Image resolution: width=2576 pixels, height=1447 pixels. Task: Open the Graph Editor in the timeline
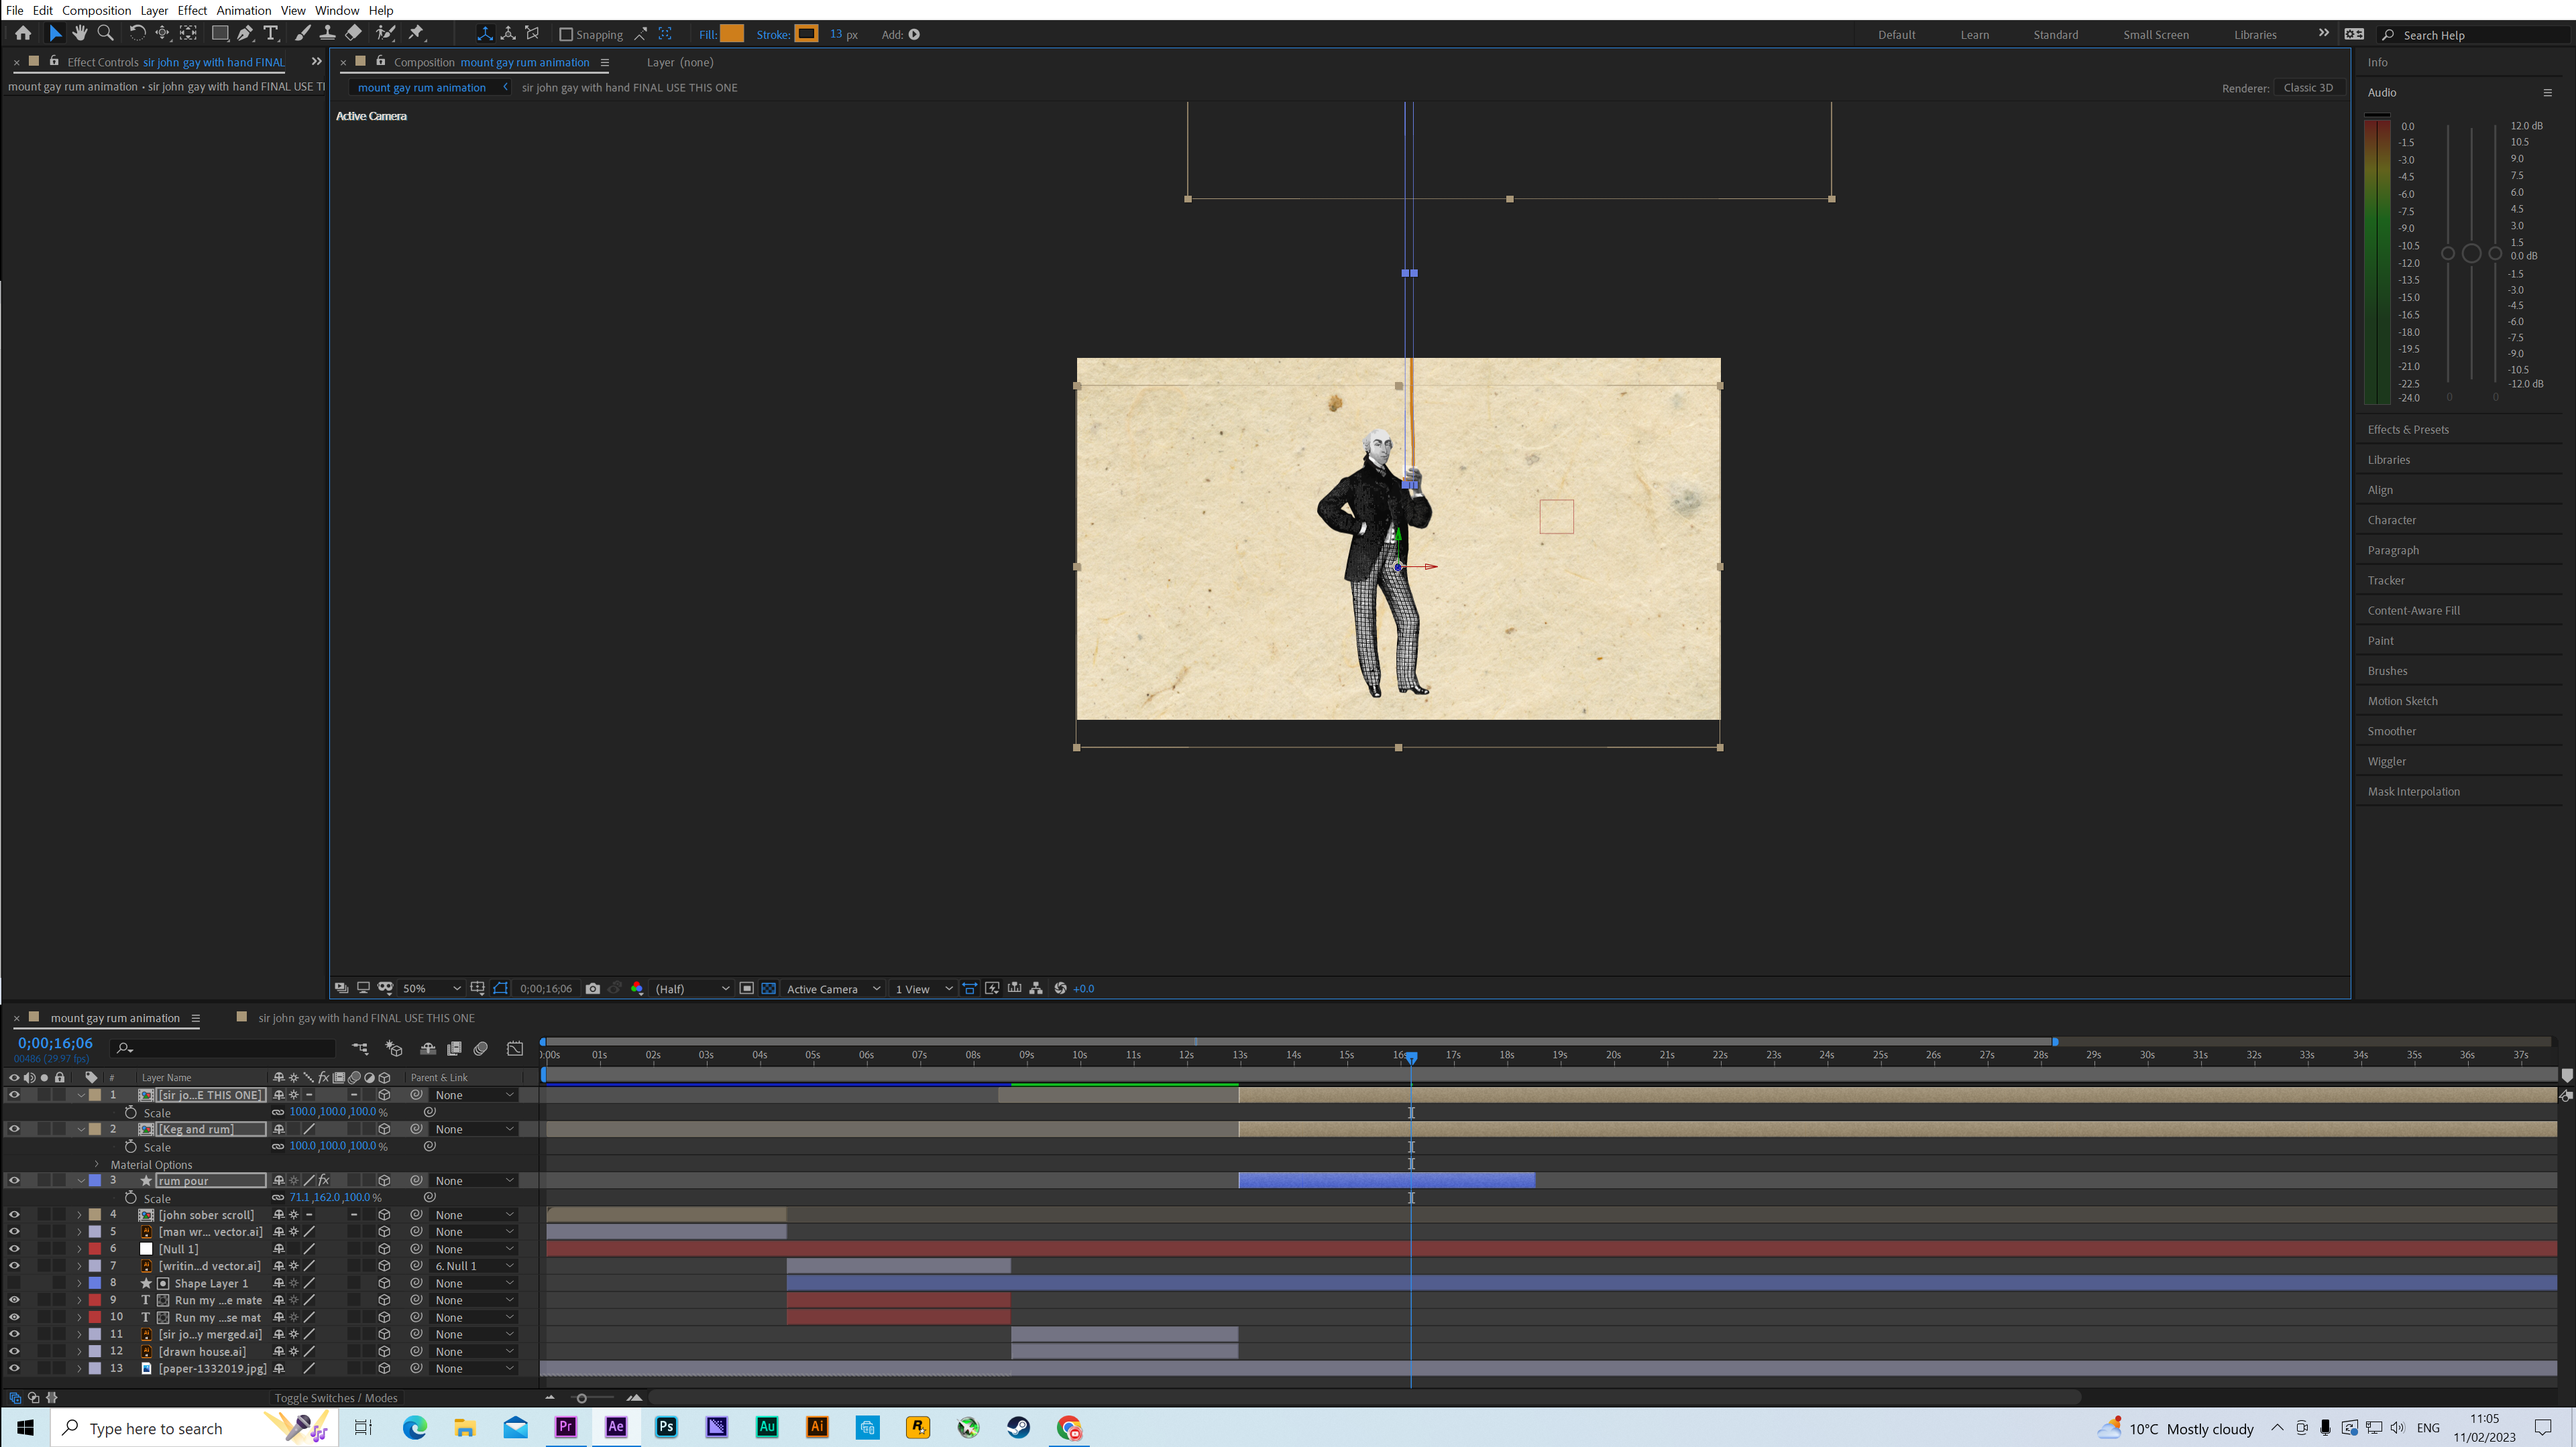pyautogui.click(x=515, y=1048)
